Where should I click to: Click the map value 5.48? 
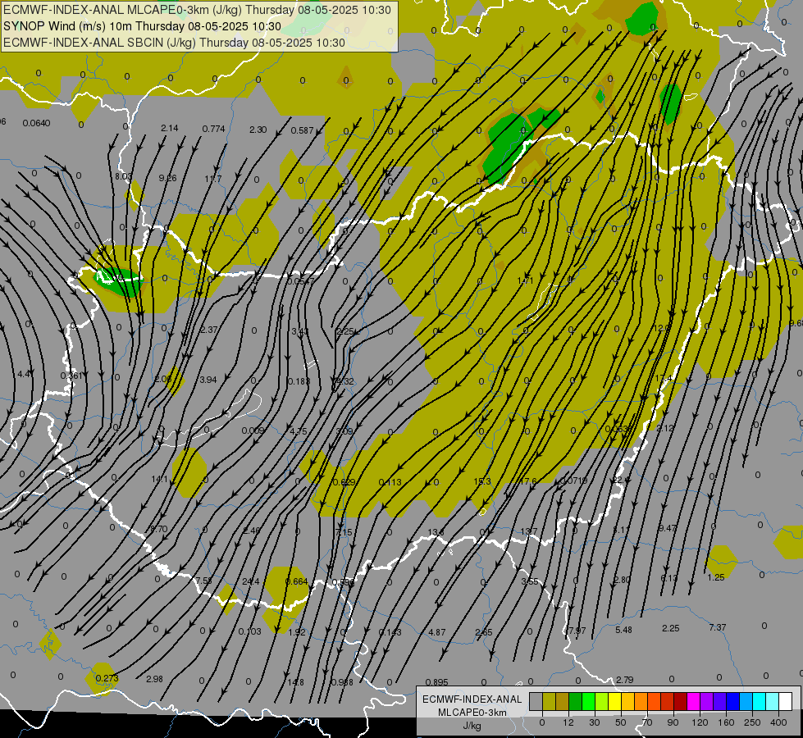(623, 630)
